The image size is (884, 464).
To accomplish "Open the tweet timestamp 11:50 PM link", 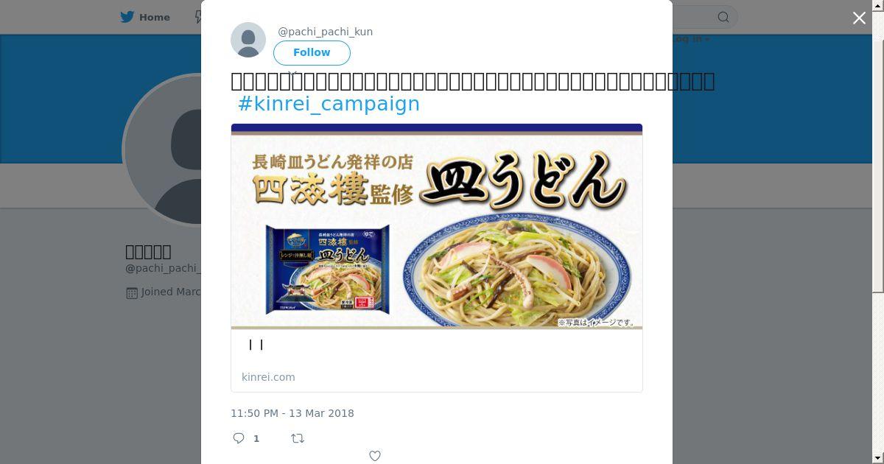I will tap(292, 413).
